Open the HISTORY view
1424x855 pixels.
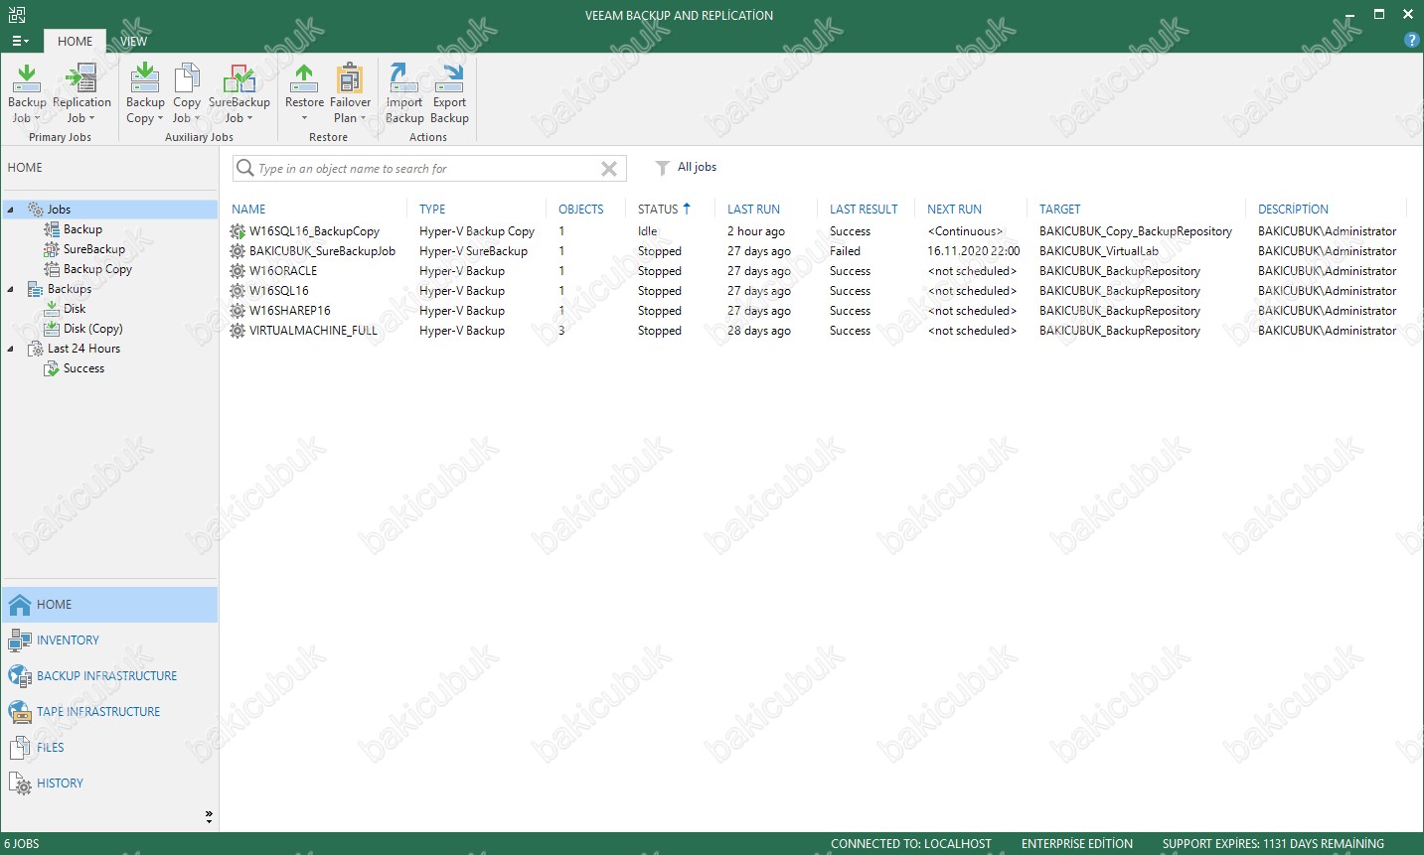[x=60, y=784]
